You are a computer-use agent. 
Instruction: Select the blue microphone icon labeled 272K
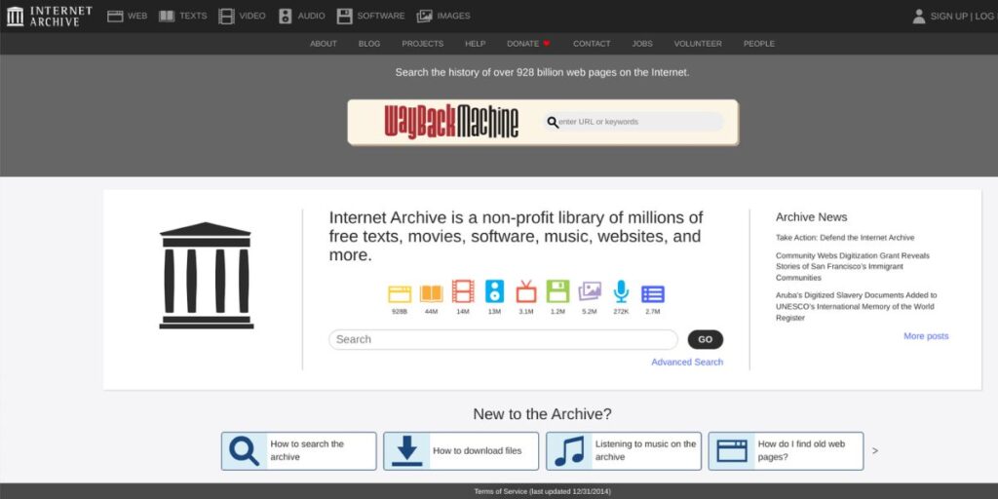621,291
